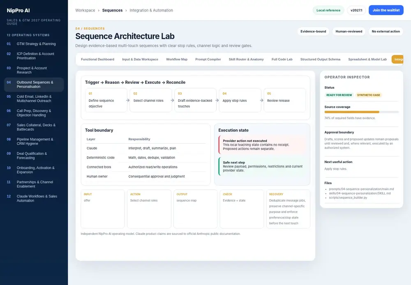
Task: Open Deal Qualification & Forecasting
Action: [x=34, y=156]
